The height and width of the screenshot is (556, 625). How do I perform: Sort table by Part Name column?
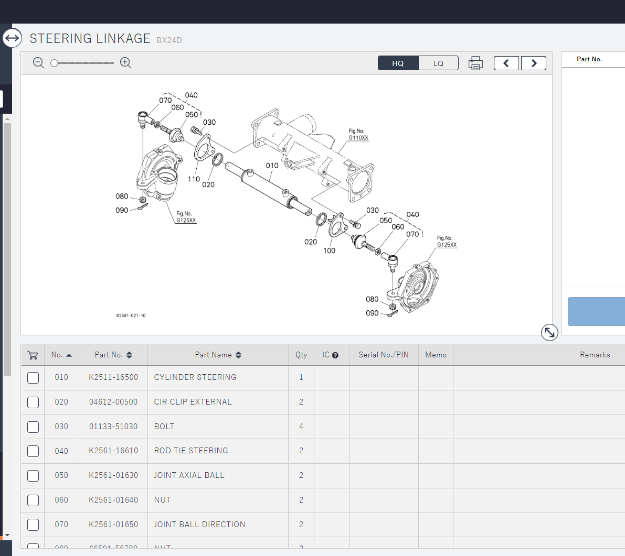pos(218,355)
